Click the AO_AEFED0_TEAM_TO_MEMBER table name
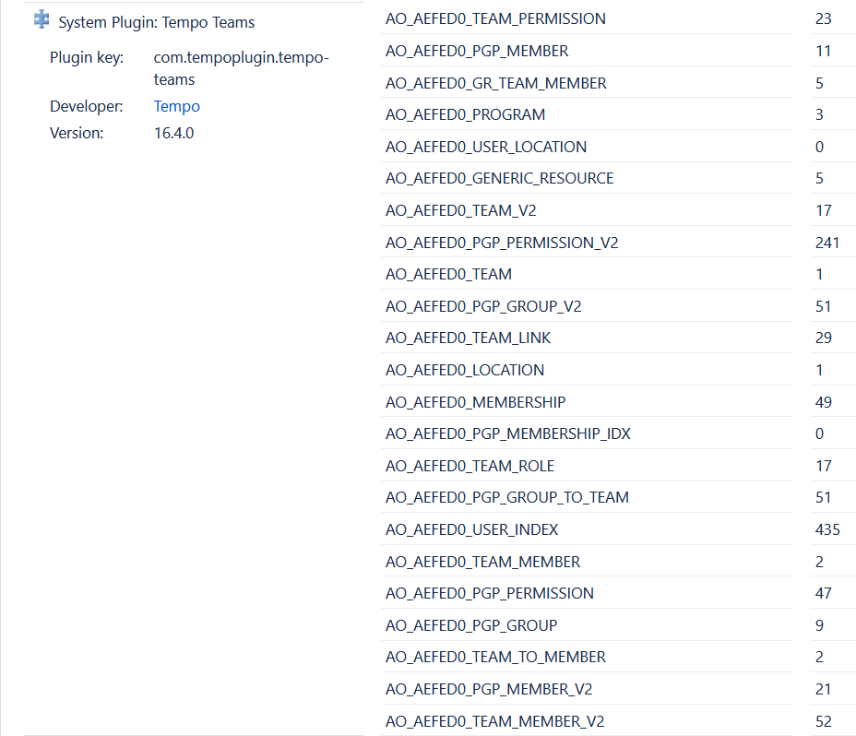The width and height of the screenshot is (856, 736). point(495,657)
